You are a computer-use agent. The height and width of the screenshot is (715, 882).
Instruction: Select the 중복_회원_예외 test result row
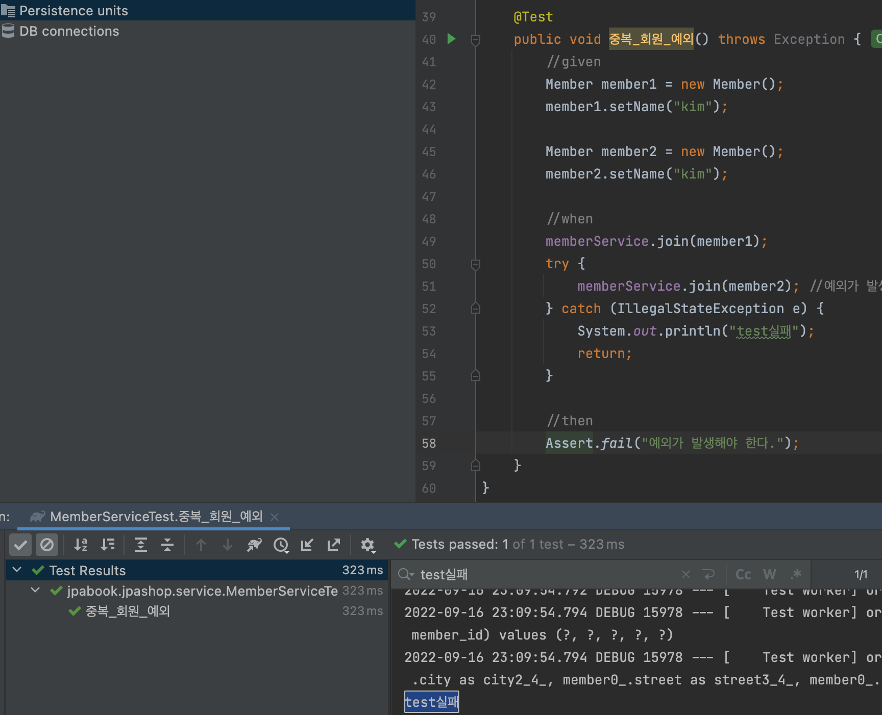[x=197, y=611]
